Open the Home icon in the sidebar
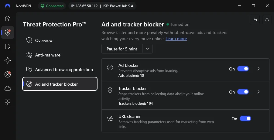 coord(8,19)
